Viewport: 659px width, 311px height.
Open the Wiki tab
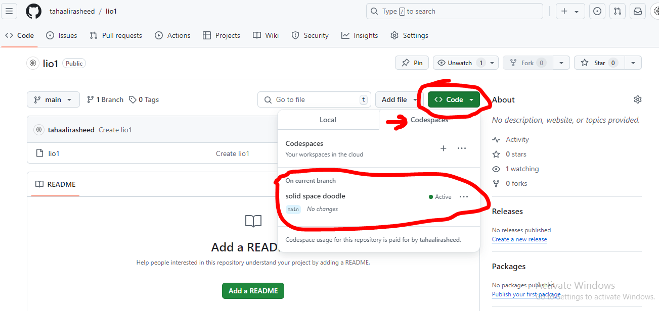pyautogui.click(x=266, y=35)
